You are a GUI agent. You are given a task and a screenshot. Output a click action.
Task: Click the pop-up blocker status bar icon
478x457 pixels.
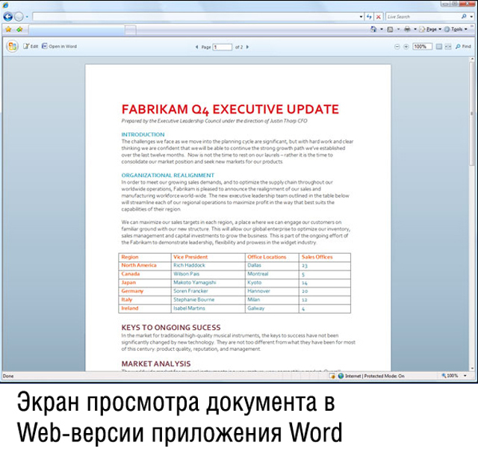click(x=332, y=376)
